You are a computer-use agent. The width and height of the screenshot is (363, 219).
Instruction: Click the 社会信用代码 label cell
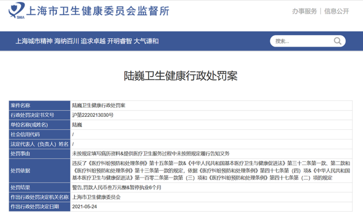[x=40, y=134]
